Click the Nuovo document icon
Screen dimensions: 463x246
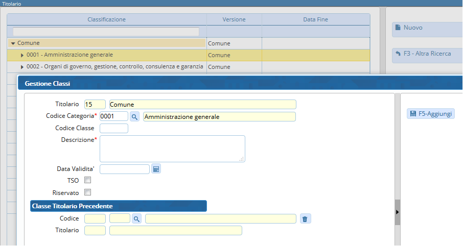pos(398,28)
